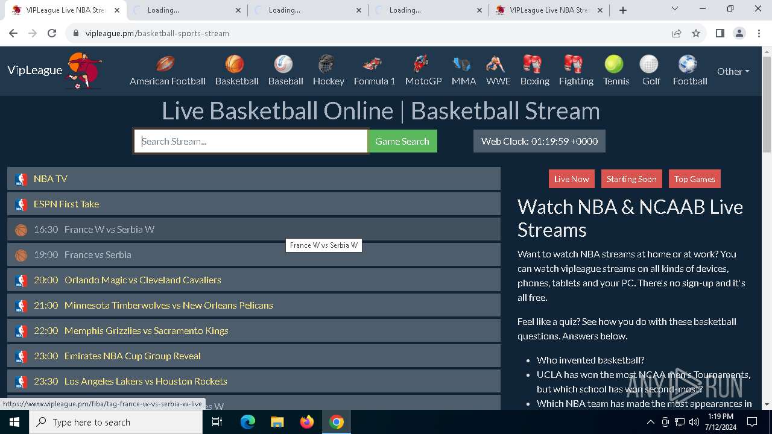This screenshot has height=434, width=772.
Task: Open the Chrome profile avatar
Action: (739, 33)
